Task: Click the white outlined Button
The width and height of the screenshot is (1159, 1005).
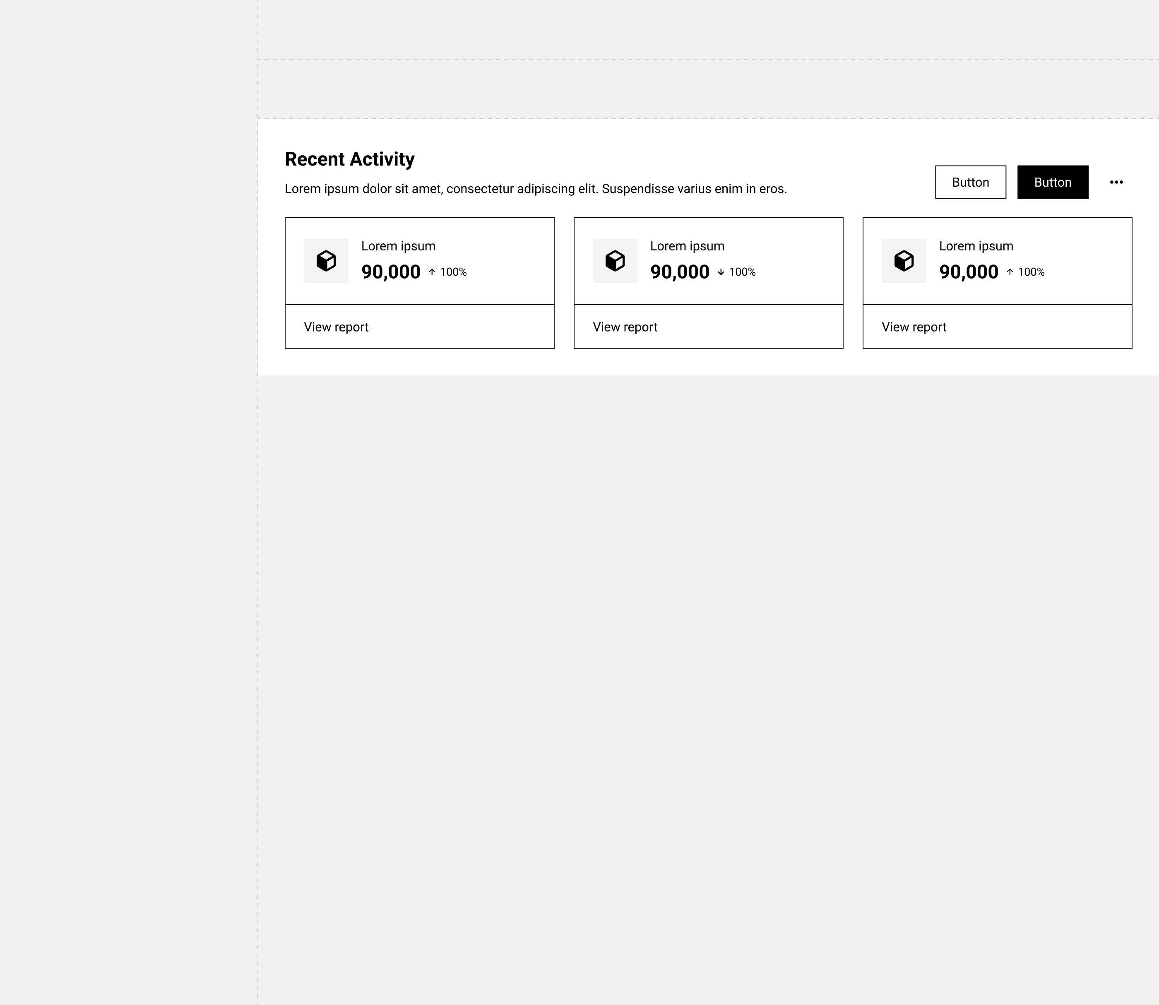Action: pos(970,182)
